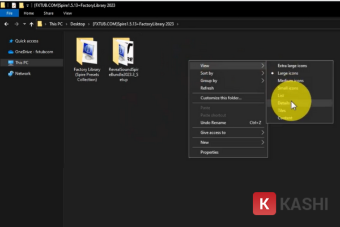The image size is (340, 227).
Task: Click the OneDrive cloud icon
Action: point(11,52)
